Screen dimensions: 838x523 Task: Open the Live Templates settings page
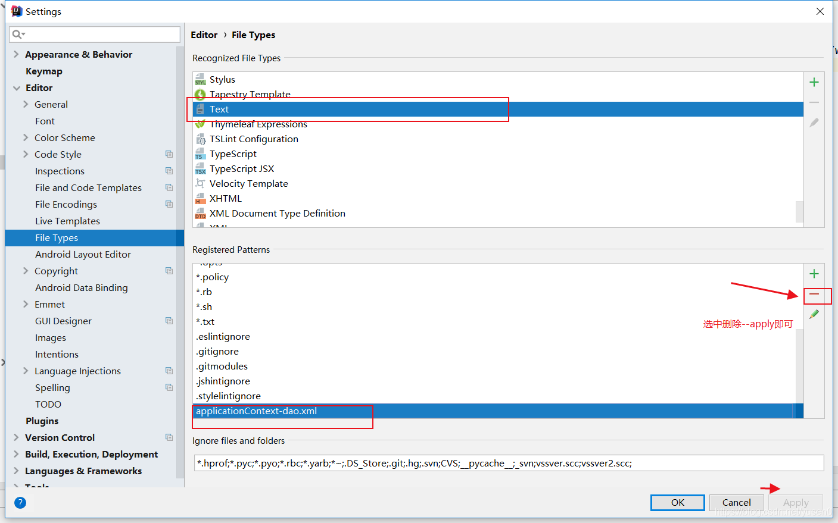pyautogui.click(x=67, y=221)
